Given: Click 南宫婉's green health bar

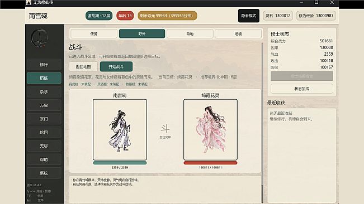Looking at the screenshot, I should tap(120, 163).
